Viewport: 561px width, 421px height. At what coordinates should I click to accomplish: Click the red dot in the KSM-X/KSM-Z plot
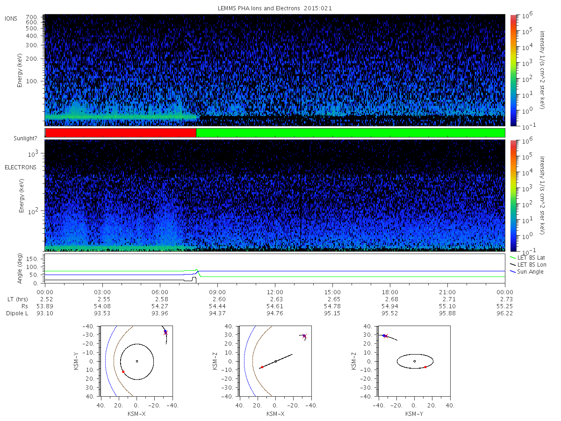tap(262, 367)
